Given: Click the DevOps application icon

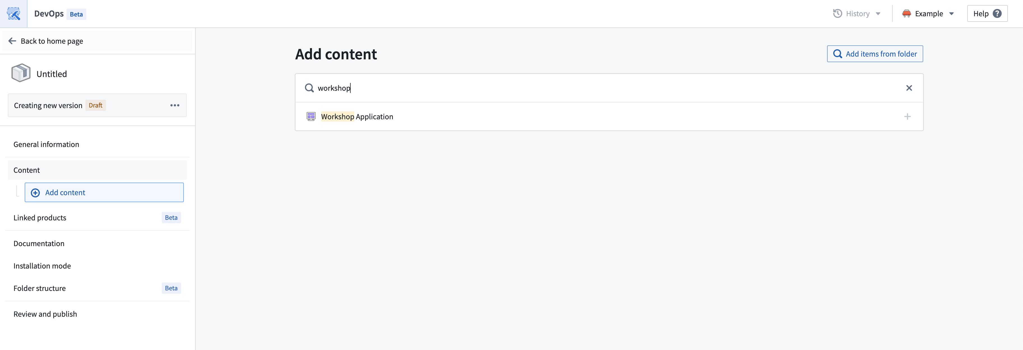Looking at the screenshot, I should click(x=14, y=14).
